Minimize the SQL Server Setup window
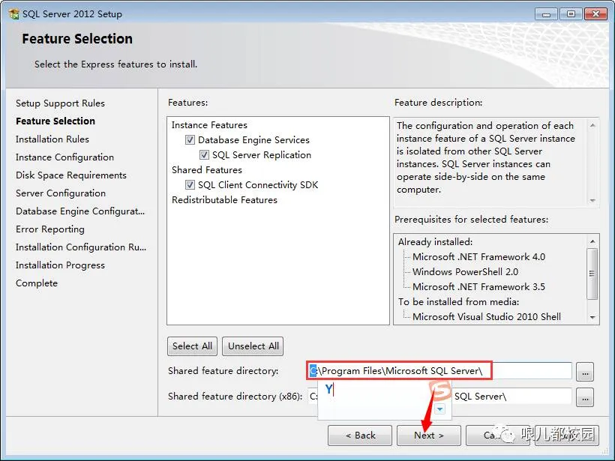 (546, 14)
